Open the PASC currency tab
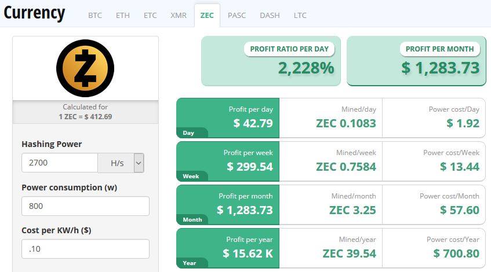This screenshot has height=272, width=491. (x=237, y=15)
